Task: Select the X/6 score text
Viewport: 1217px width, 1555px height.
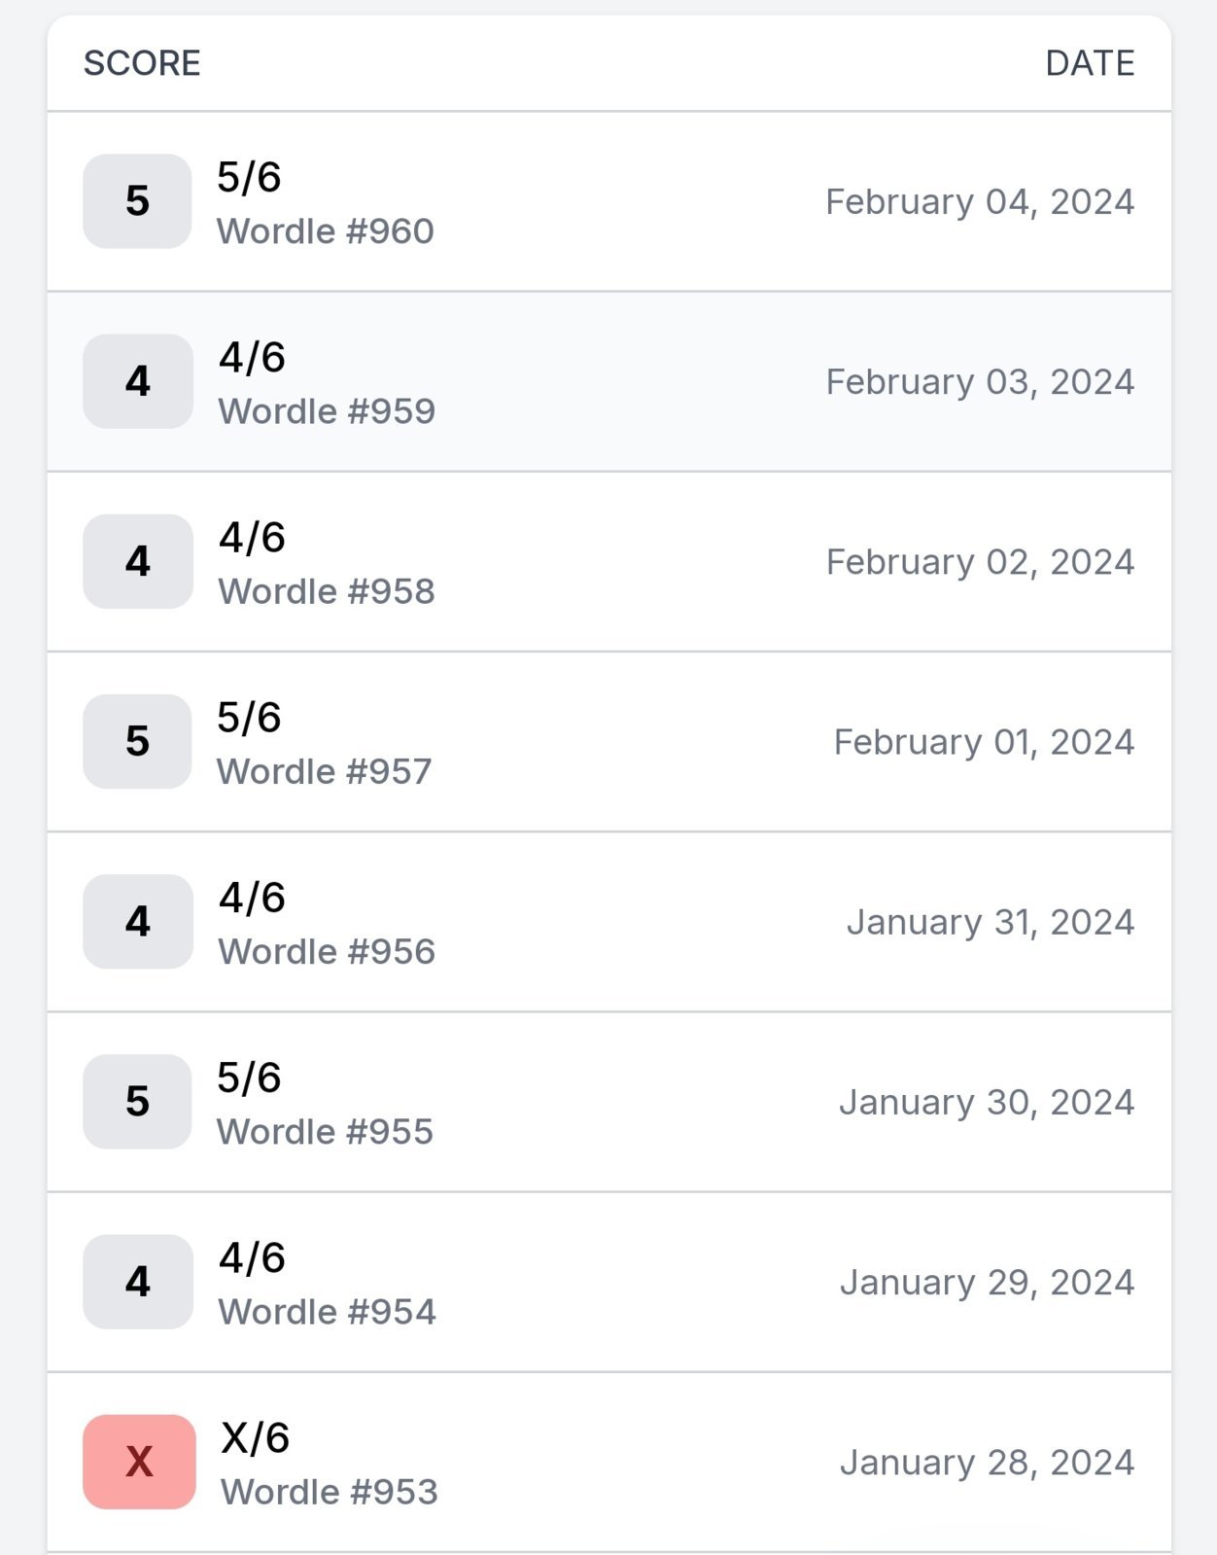Action: (x=255, y=1437)
